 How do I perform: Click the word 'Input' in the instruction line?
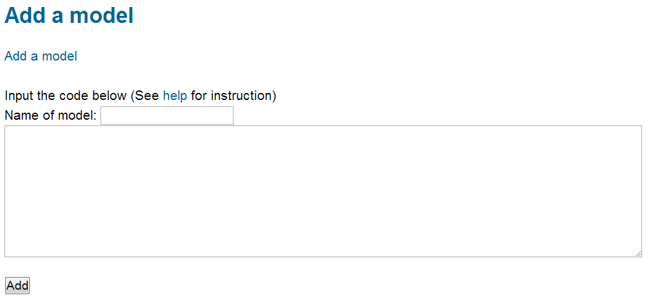coord(19,96)
